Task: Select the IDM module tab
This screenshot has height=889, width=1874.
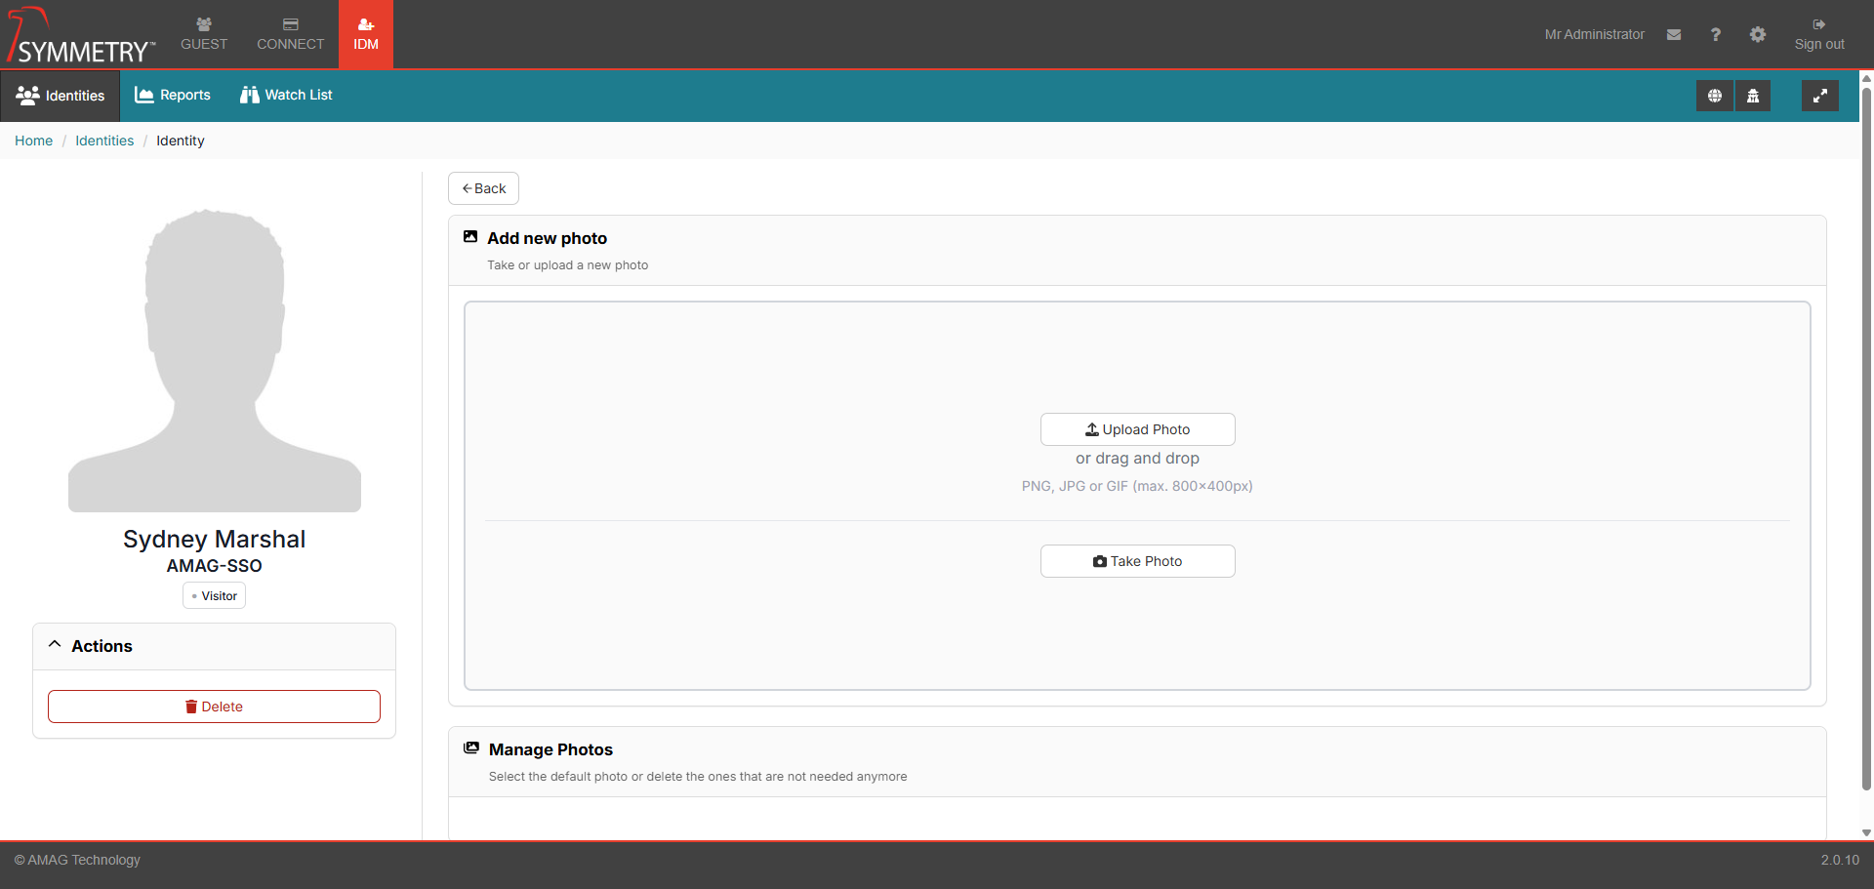Action: point(366,34)
